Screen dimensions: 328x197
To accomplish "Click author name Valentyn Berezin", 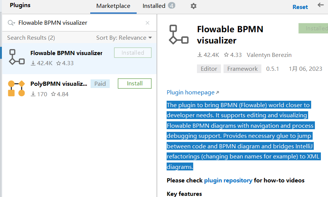I will 269,55.
